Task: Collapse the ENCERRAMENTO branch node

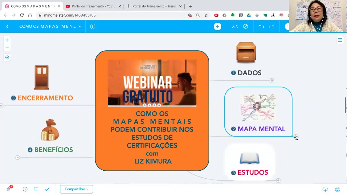Action: 1,105
